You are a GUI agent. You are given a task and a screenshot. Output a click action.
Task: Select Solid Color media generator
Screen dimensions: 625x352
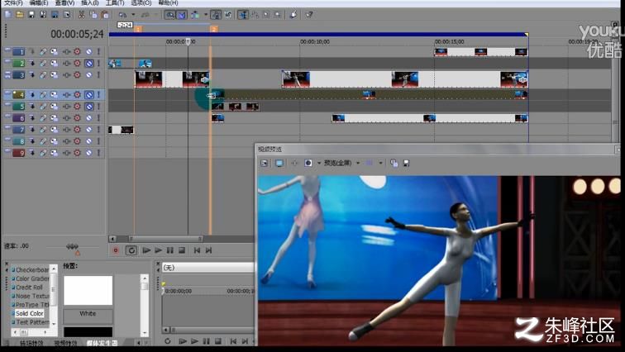[30, 313]
